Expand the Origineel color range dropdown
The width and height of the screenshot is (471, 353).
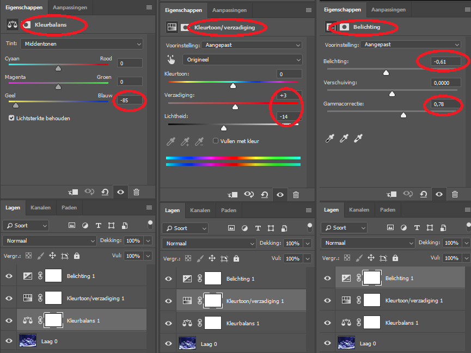[x=242, y=60]
